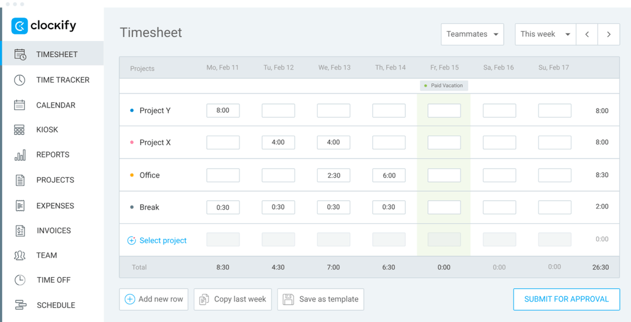Screen dimensions: 631x322
Task: Click the Kiosk grid icon
Action: (x=19, y=130)
